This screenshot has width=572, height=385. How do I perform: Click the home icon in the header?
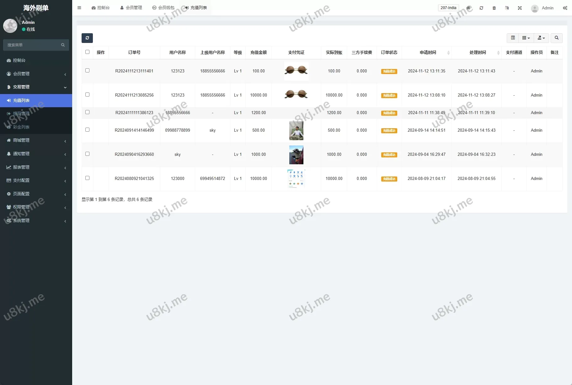tap(468, 8)
